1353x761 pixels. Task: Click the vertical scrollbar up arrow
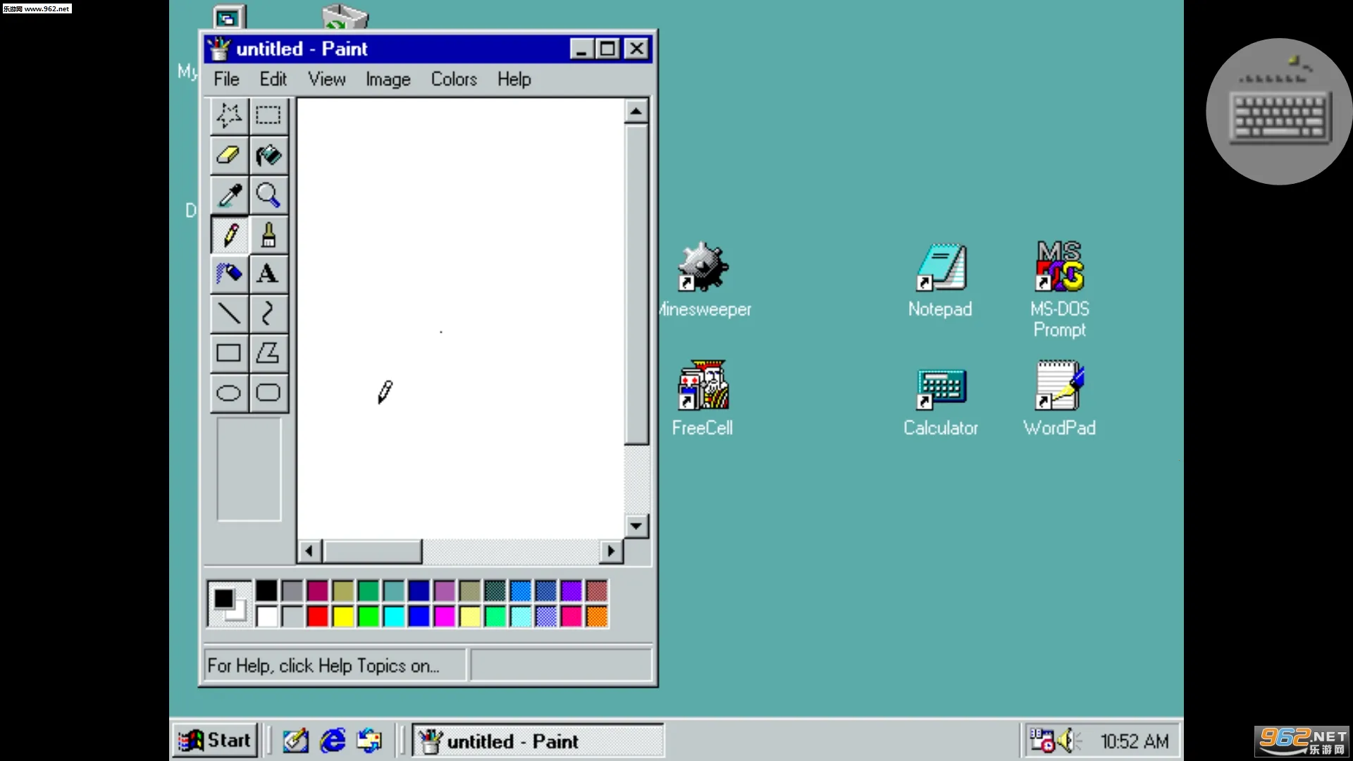636,111
